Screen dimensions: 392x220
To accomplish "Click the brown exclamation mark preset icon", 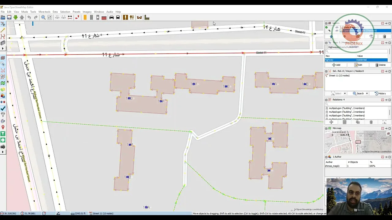I will pyautogui.click(x=125, y=17).
